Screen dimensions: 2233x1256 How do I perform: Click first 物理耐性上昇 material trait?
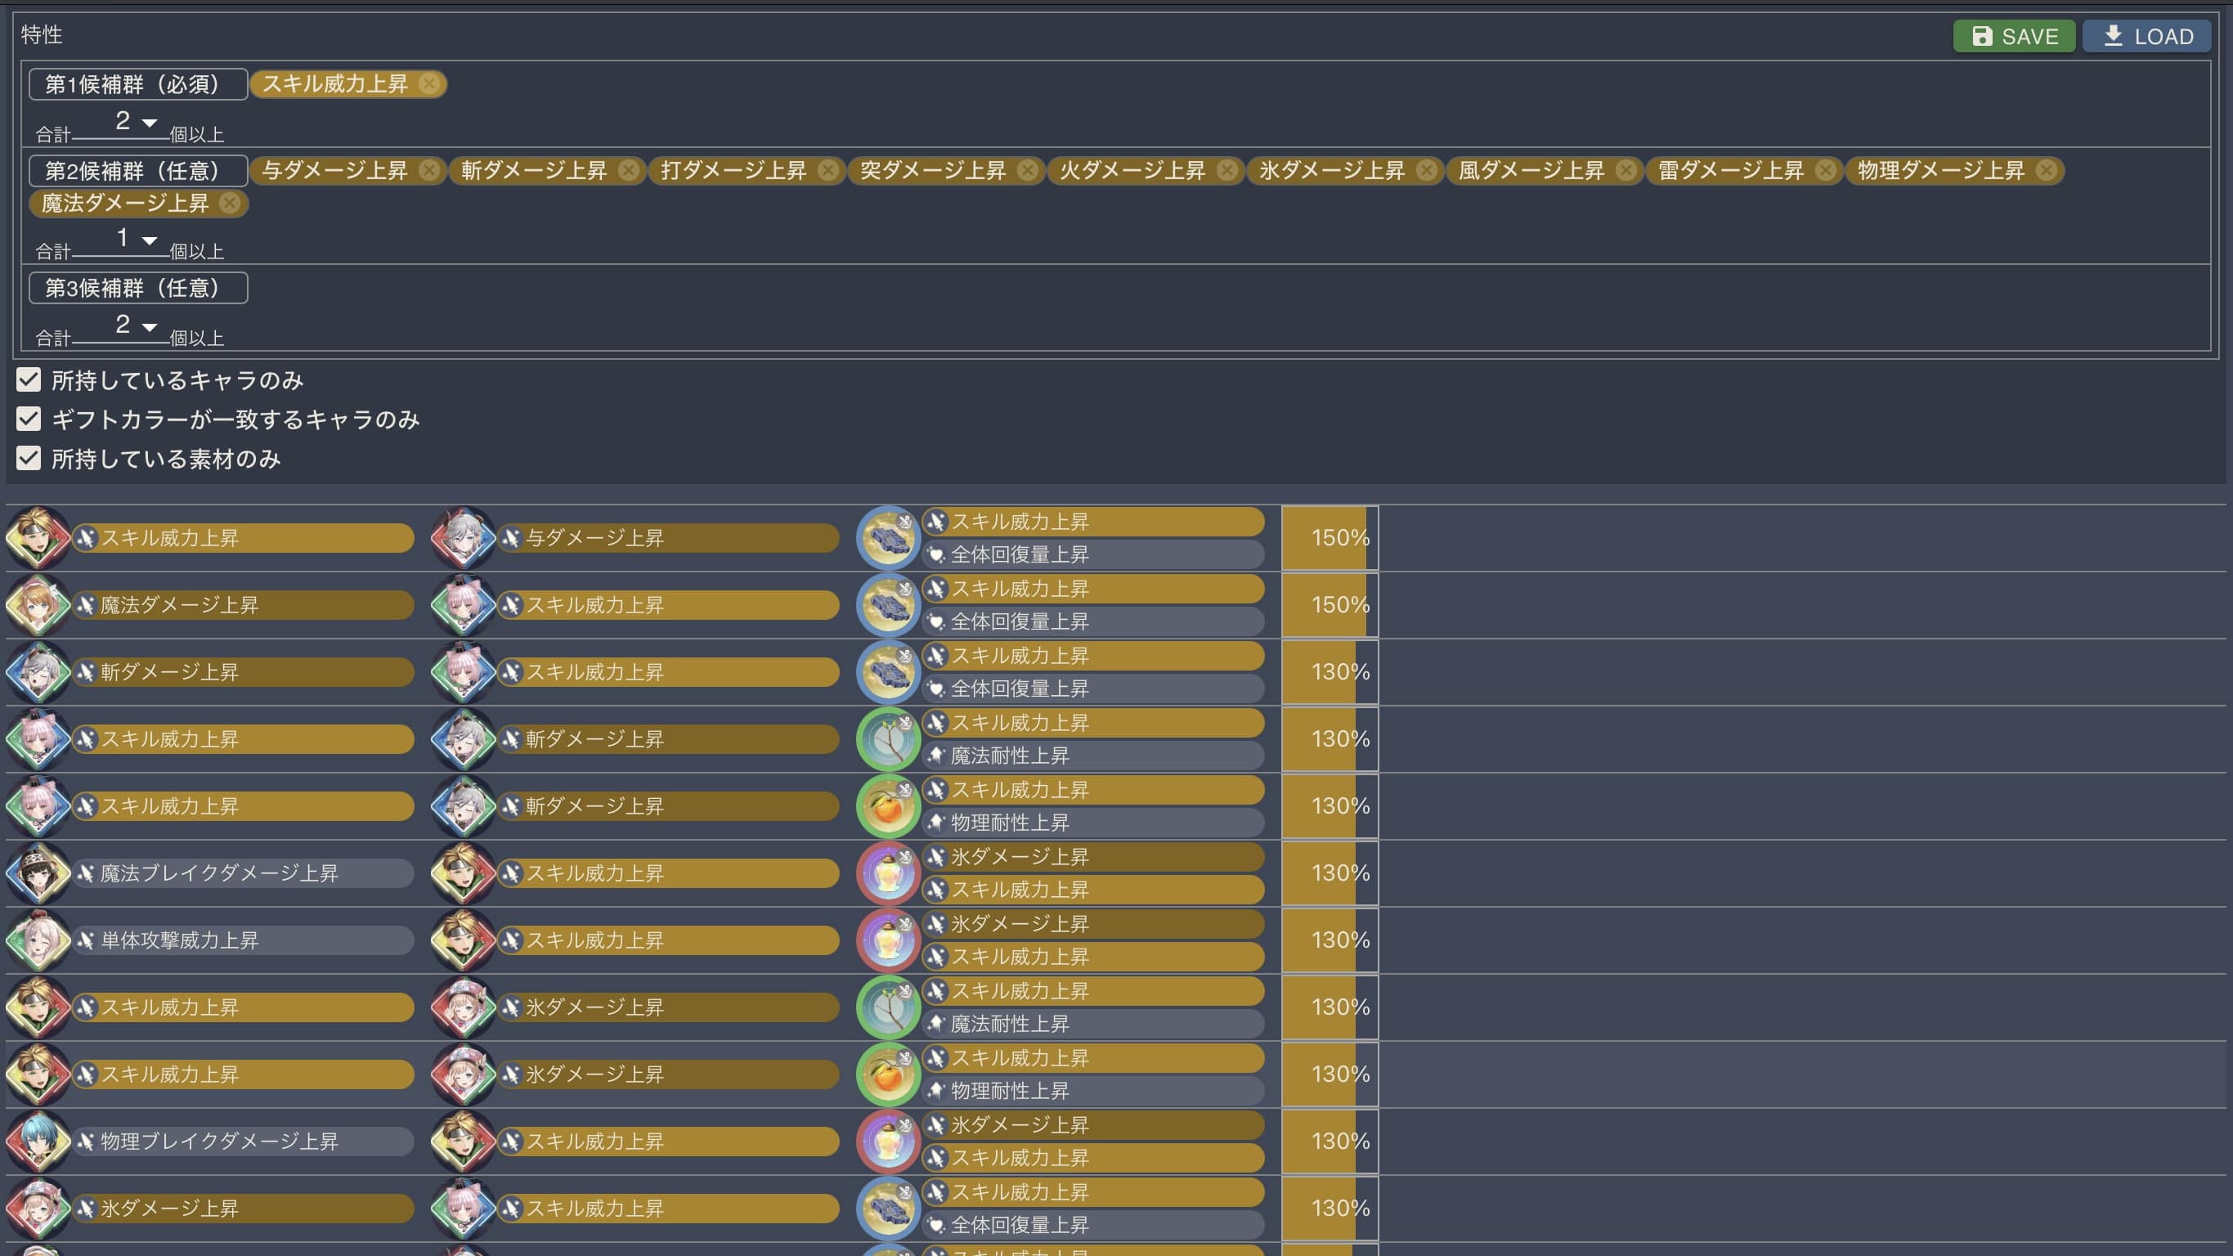coord(1092,822)
